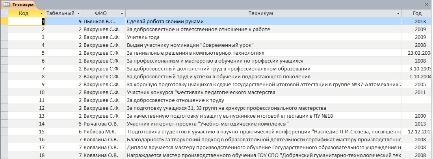The width and height of the screenshot is (433, 159).
Task: Open the Техникум column filter dropdown arrow
Action: click(x=398, y=13)
